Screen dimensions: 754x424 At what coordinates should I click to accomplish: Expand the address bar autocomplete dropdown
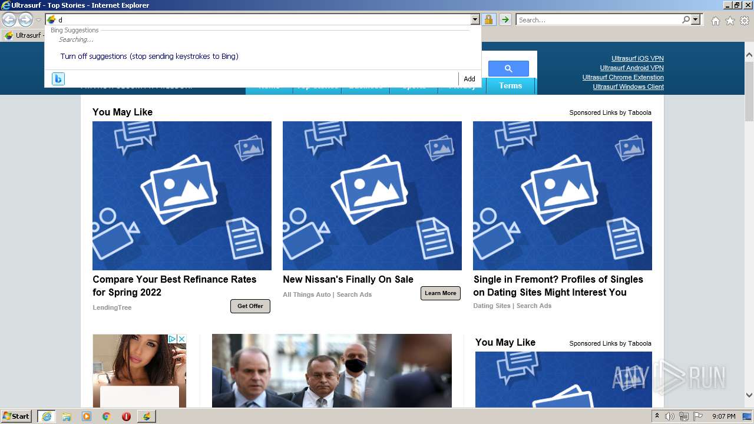tap(475, 20)
